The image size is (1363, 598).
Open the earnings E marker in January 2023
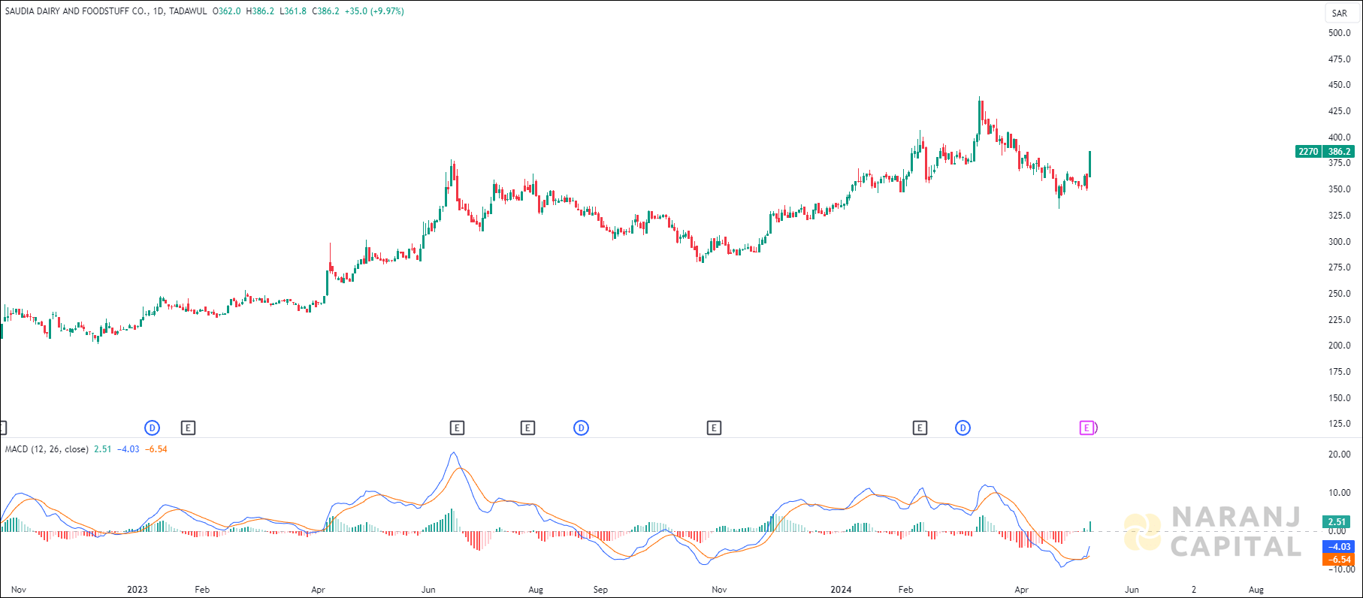188,428
